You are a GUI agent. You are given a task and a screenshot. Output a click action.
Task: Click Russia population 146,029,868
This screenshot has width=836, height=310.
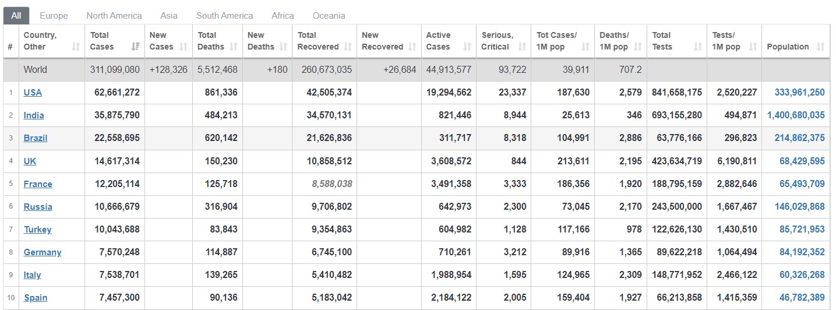pyautogui.click(x=800, y=206)
